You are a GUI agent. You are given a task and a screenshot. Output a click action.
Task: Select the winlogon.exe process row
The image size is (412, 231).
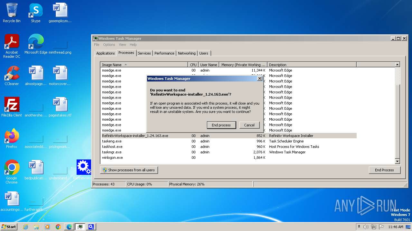coord(229,158)
